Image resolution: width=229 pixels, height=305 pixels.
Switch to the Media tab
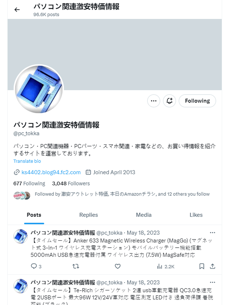click(144, 215)
